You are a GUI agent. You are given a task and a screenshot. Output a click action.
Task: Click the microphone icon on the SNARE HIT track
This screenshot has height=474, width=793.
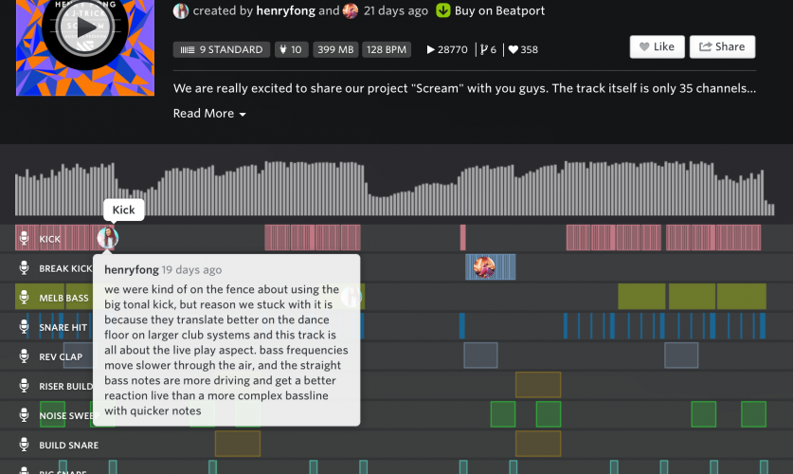pos(25,327)
